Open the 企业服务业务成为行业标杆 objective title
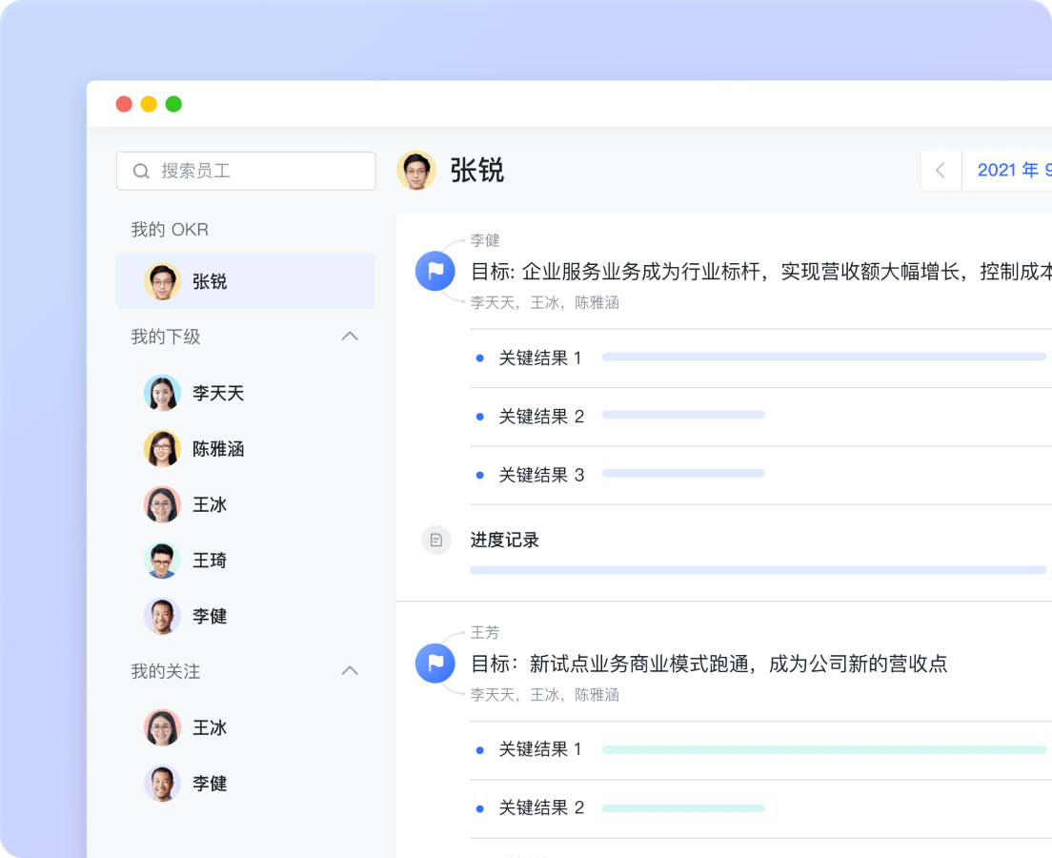 [760, 272]
